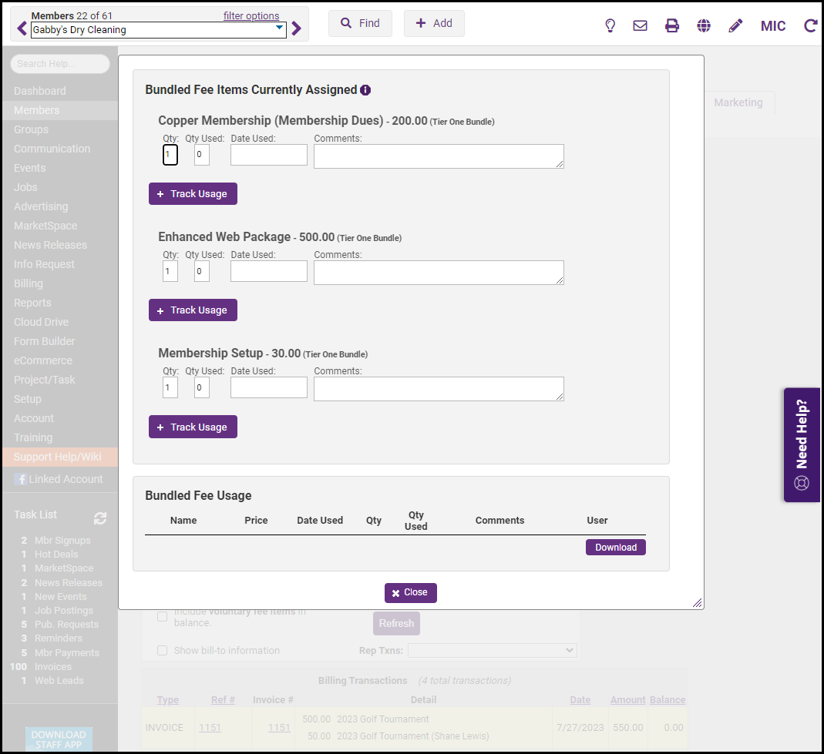Switch to the Marketing tab
824x754 pixels.
point(738,102)
